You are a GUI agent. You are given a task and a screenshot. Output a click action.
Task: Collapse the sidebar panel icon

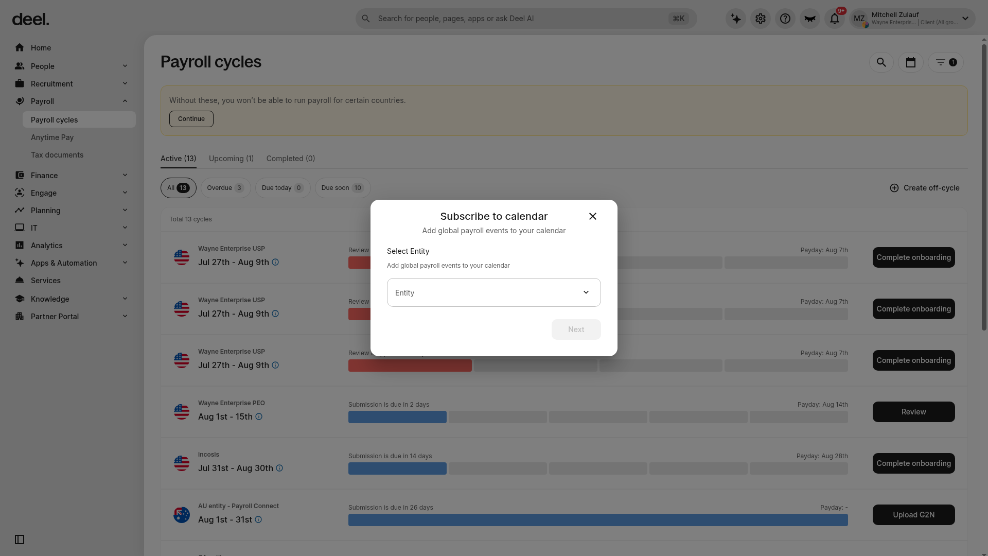pyautogui.click(x=20, y=540)
